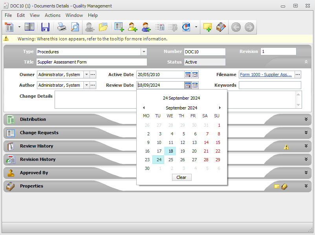This screenshot has width=315, height=235.
Task: Click the yellow add note icon
Action: 207,27
